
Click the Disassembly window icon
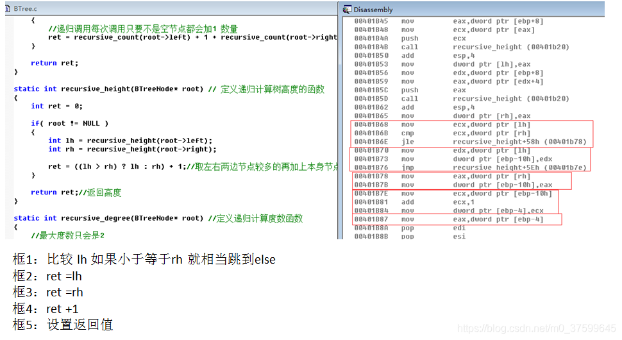[x=347, y=10]
